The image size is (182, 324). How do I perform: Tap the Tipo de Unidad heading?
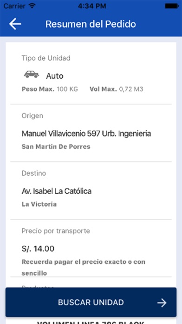(x=46, y=58)
